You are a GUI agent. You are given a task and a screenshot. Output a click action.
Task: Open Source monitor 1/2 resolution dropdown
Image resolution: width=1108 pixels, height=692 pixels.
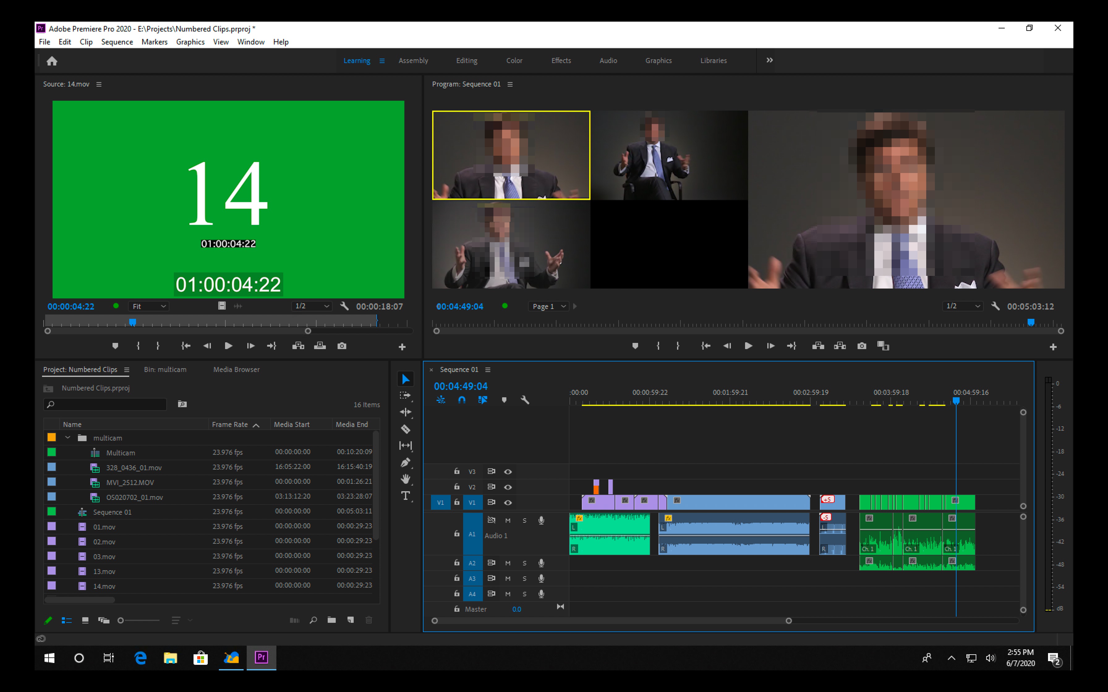click(312, 306)
